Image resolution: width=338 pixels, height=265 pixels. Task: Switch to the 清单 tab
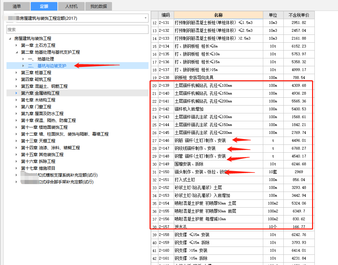[x=17, y=6]
